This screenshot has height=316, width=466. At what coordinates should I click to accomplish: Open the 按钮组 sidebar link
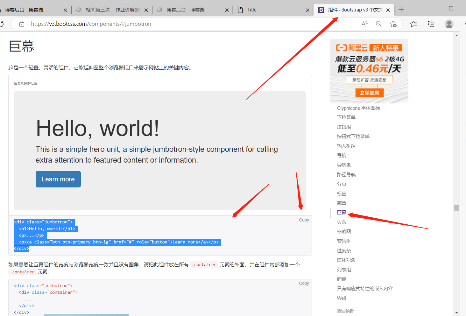click(344, 127)
